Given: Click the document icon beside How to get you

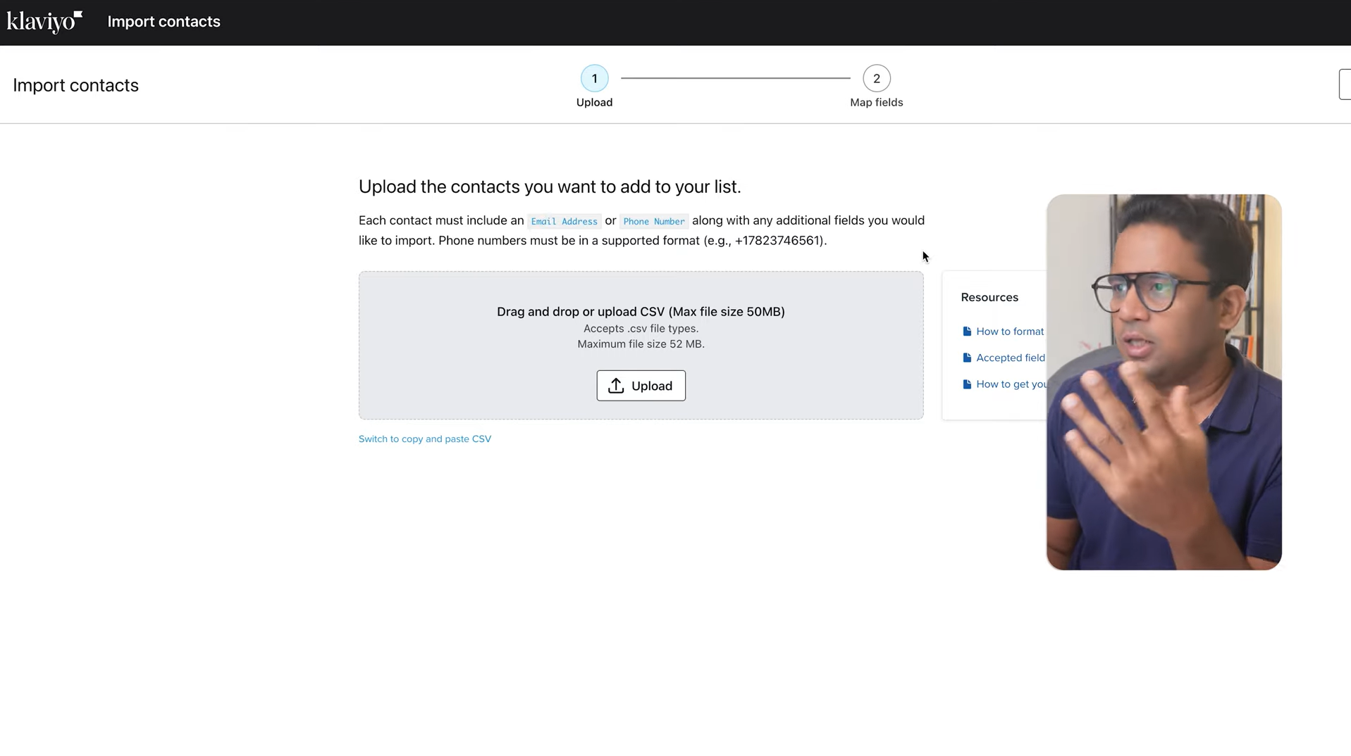Looking at the screenshot, I should (967, 384).
